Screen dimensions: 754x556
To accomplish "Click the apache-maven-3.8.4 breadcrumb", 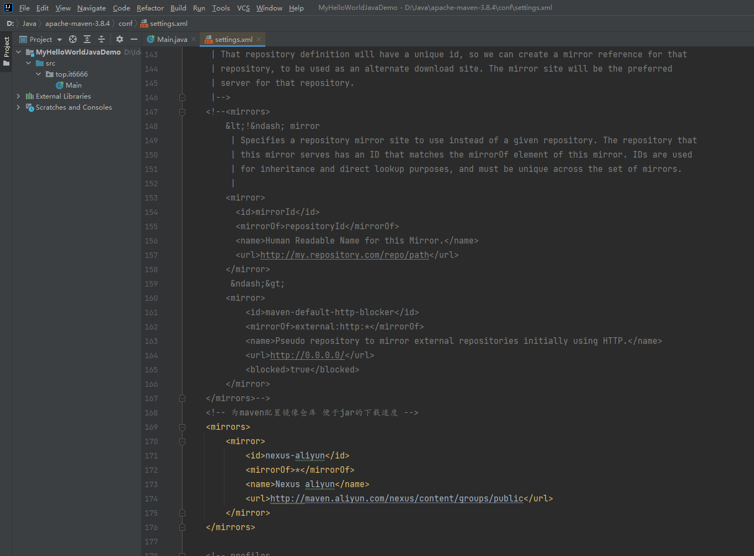I will (x=77, y=23).
